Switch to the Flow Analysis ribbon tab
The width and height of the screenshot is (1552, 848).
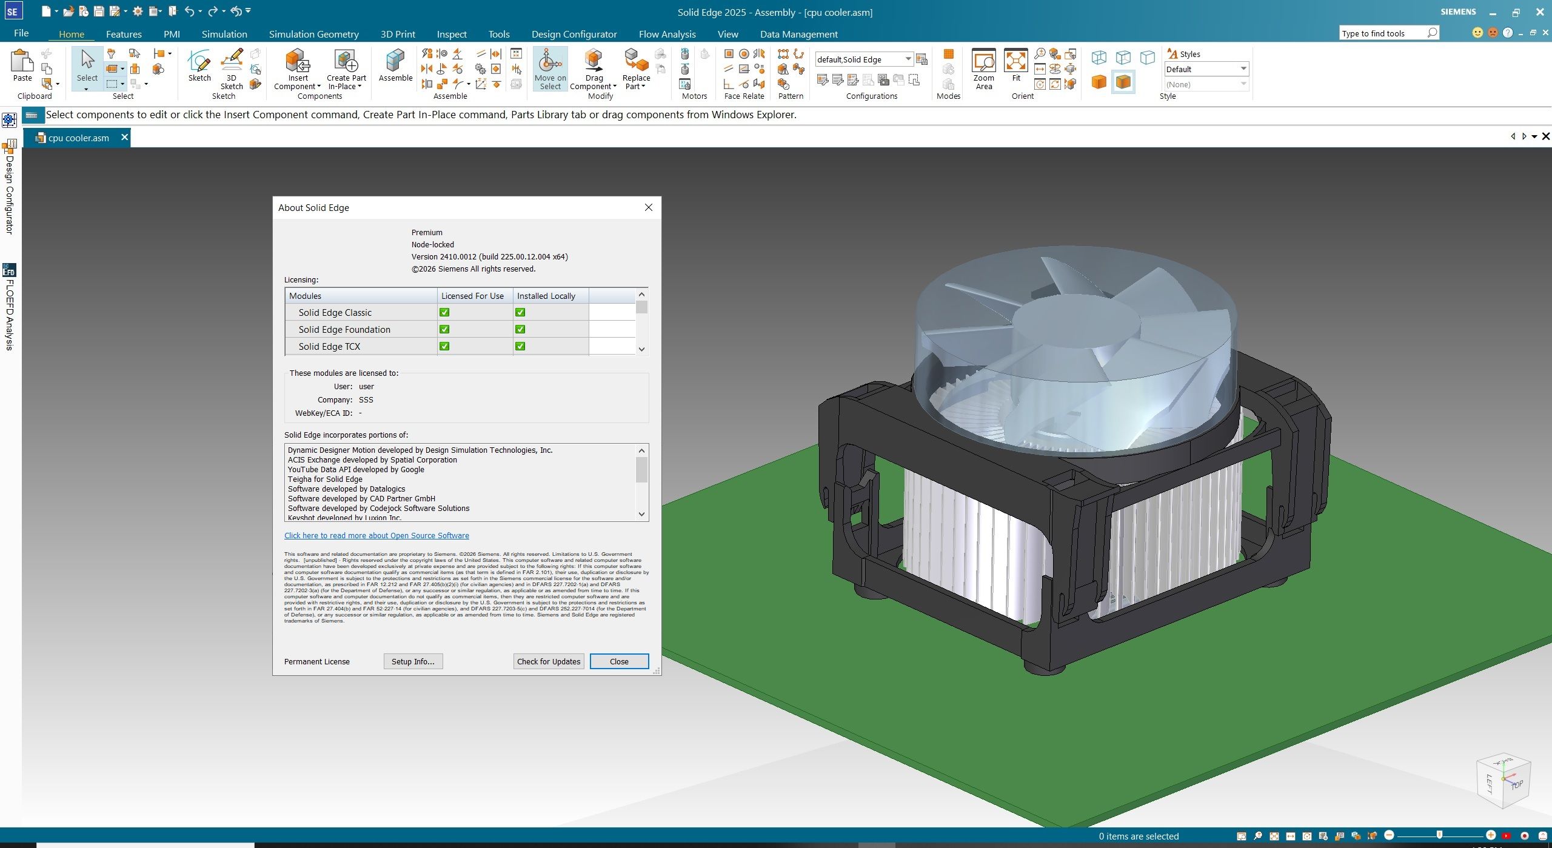click(667, 34)
